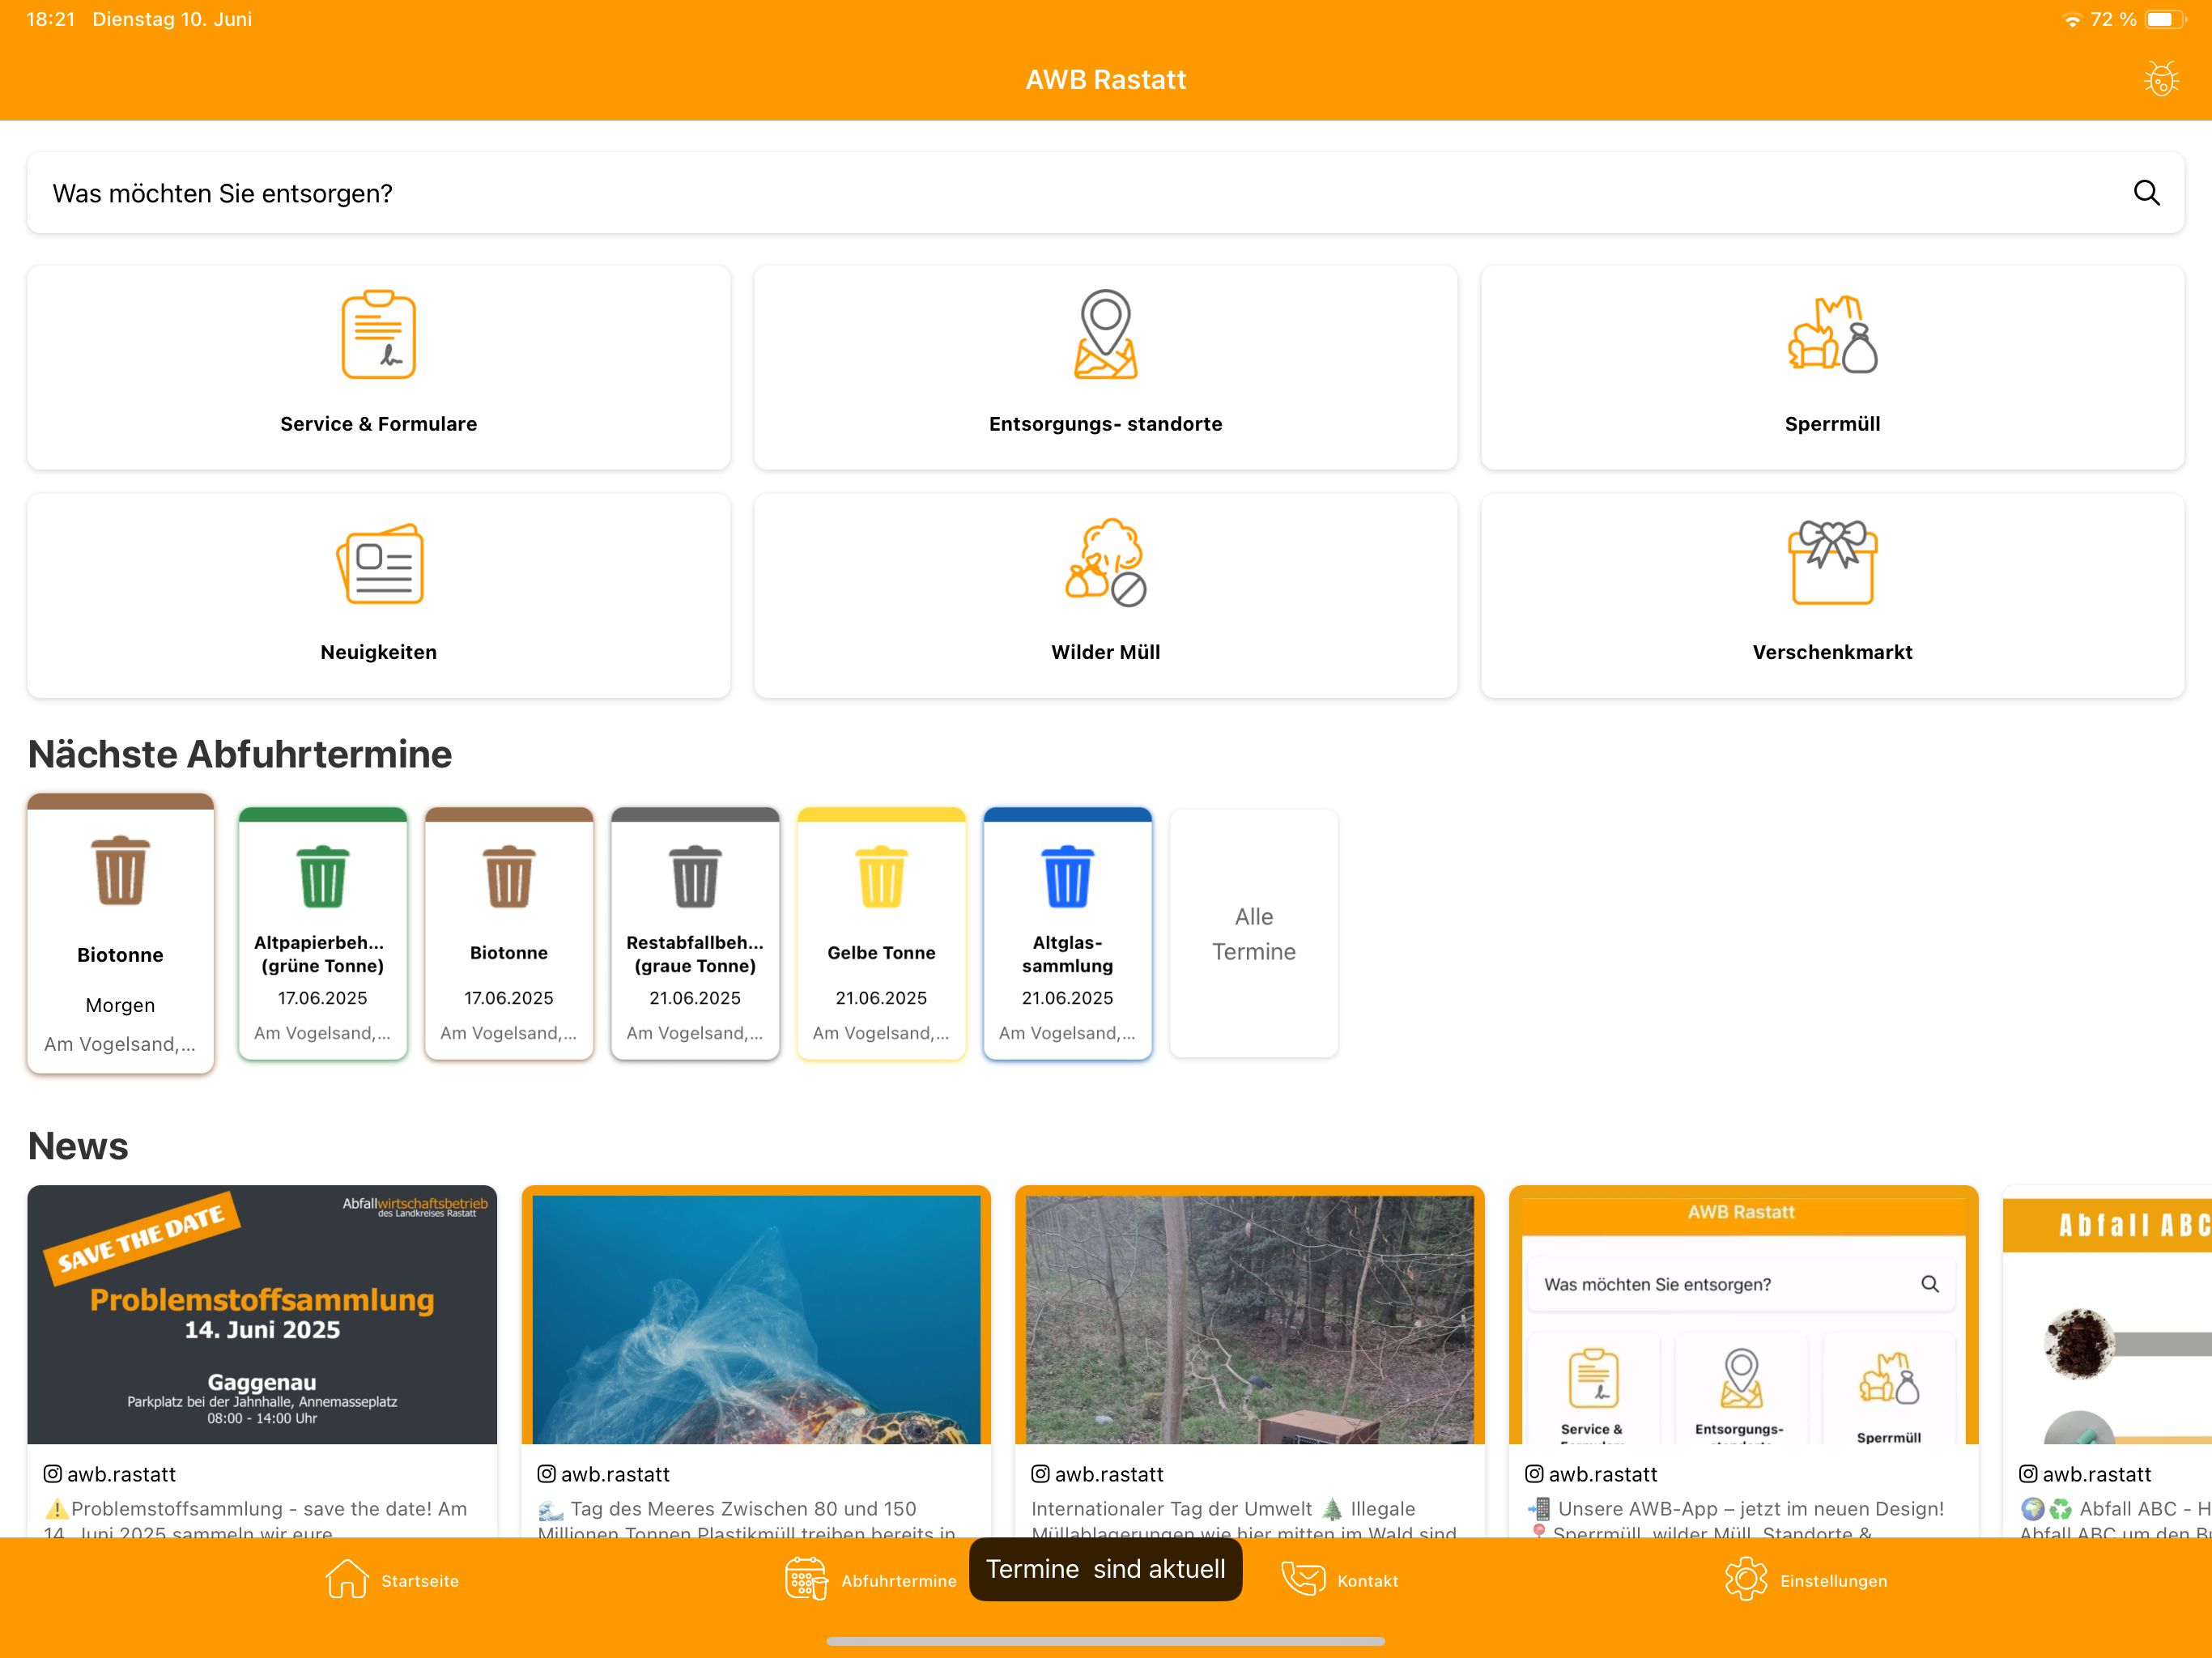Tap the Einstellungen gear icon
Viewport: 2212px width, 1658px height.
pyautogui.click(x=1746, y=1580)
